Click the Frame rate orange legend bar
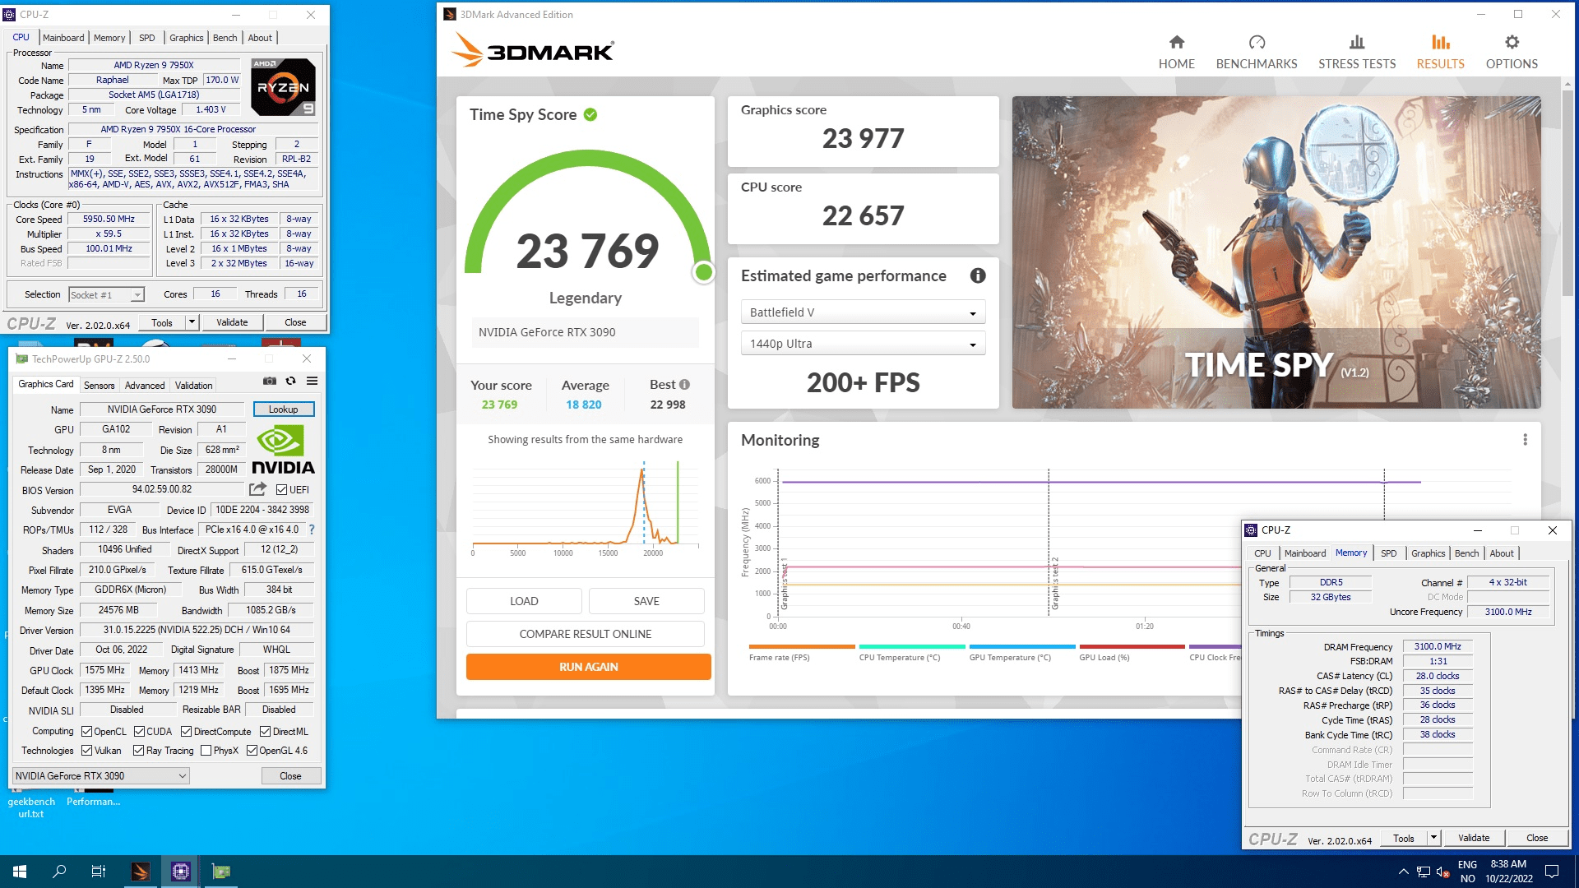The height and width of the screenshot is (888, 1579). click(802, 647)
